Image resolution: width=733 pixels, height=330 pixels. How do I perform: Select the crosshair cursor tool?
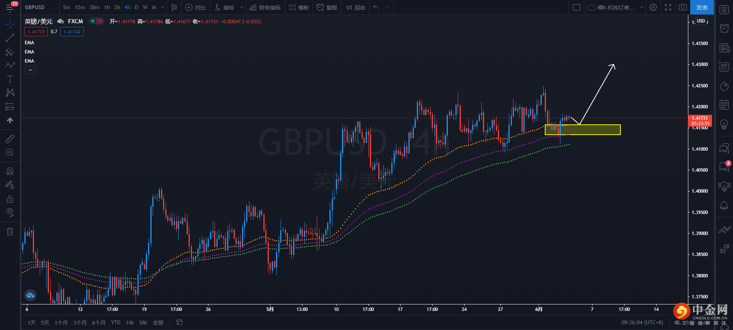[10, 24]
